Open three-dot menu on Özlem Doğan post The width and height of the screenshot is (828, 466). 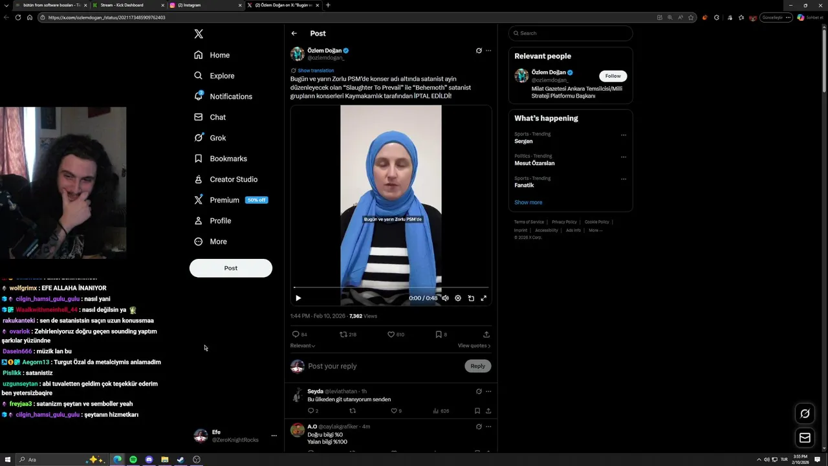coord(488,50)
